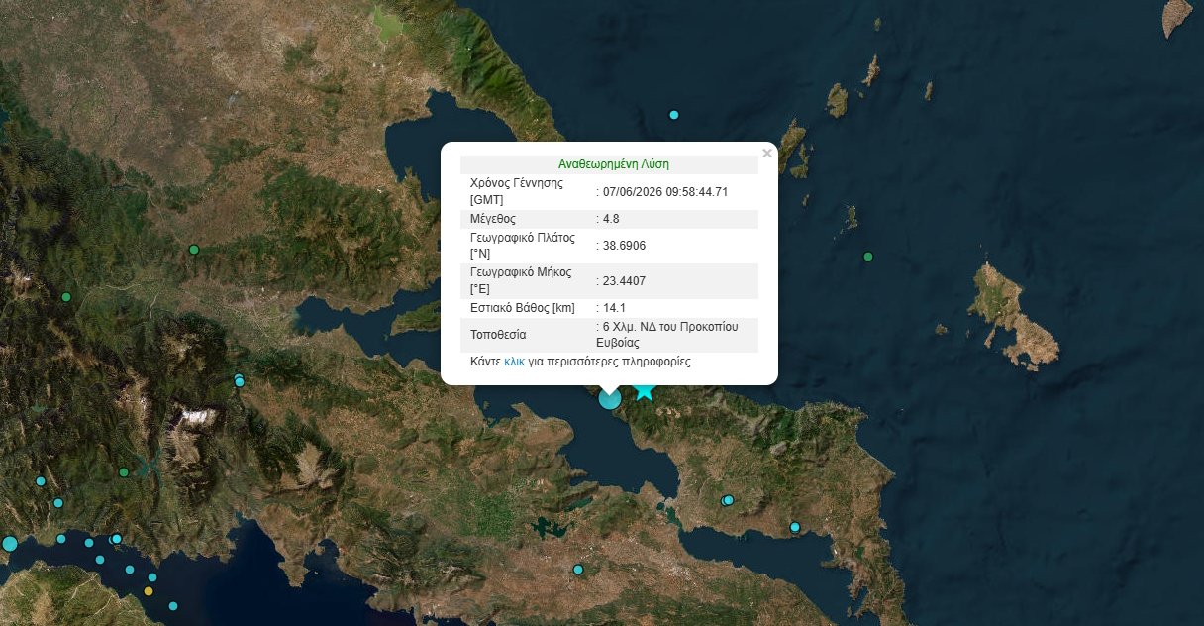Follow the 'κλικ' link for more information
Viewport: 1204px width, 626px height.
tap(514, 362)
